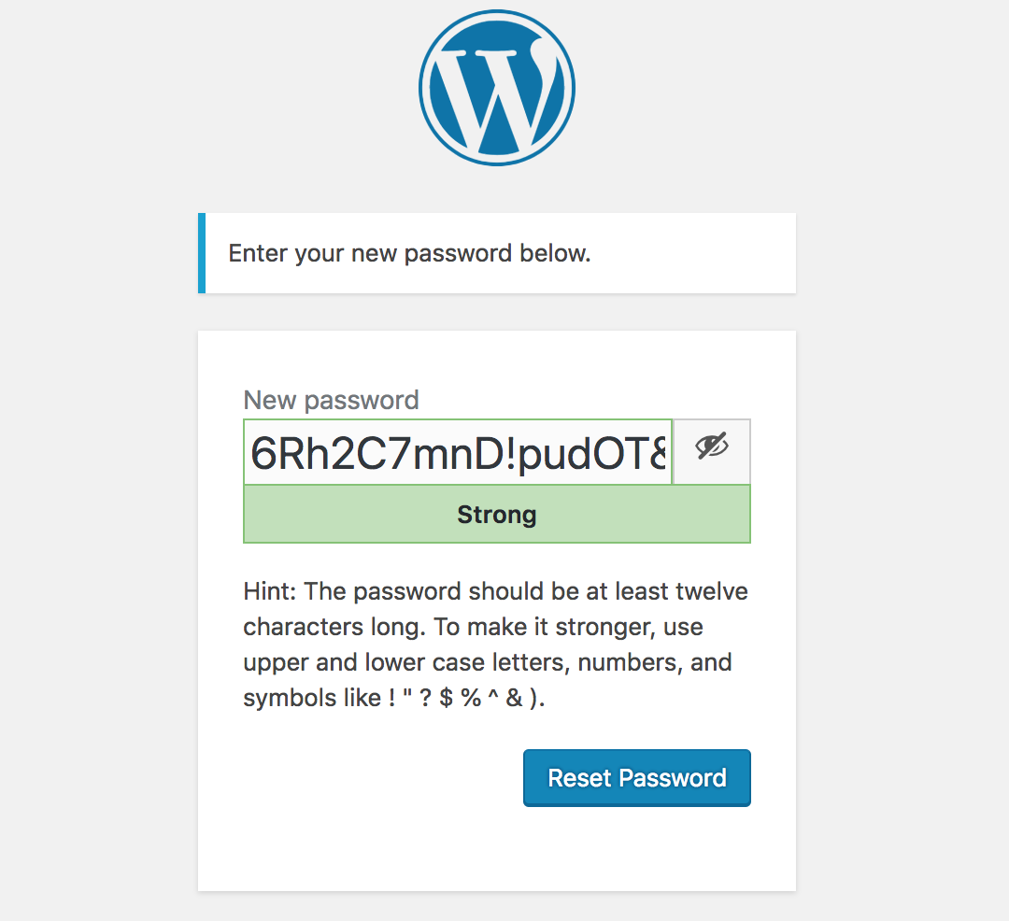The image size is (1009, 921).
Task: Click the word "Enter" in the notice box
Action: click(x=258, y=253)
